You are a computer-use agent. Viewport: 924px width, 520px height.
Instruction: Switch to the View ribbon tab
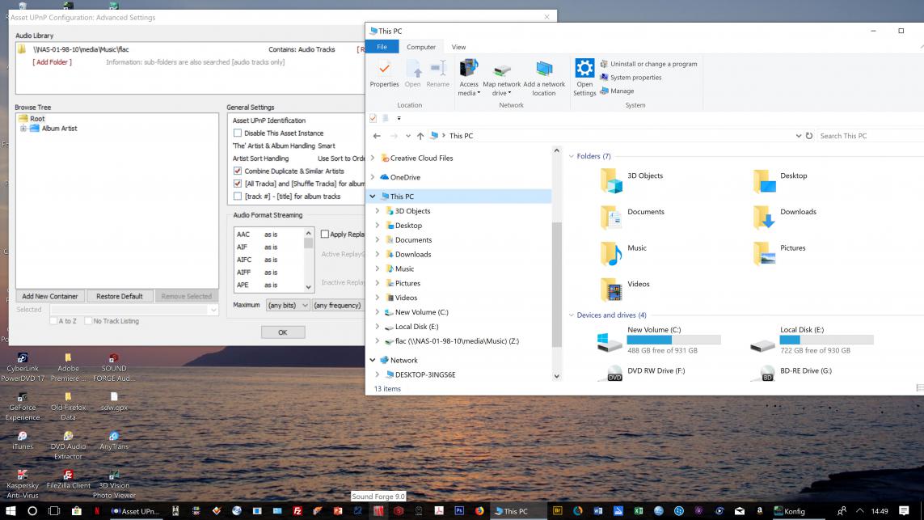pyautogui.click(x=458, y=47)
